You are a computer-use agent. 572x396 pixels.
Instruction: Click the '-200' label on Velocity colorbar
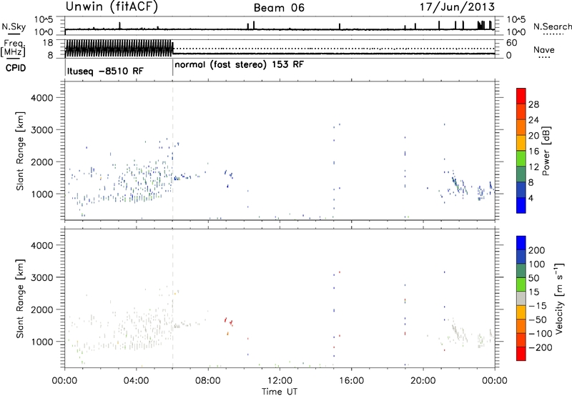(x=541, y=347)
